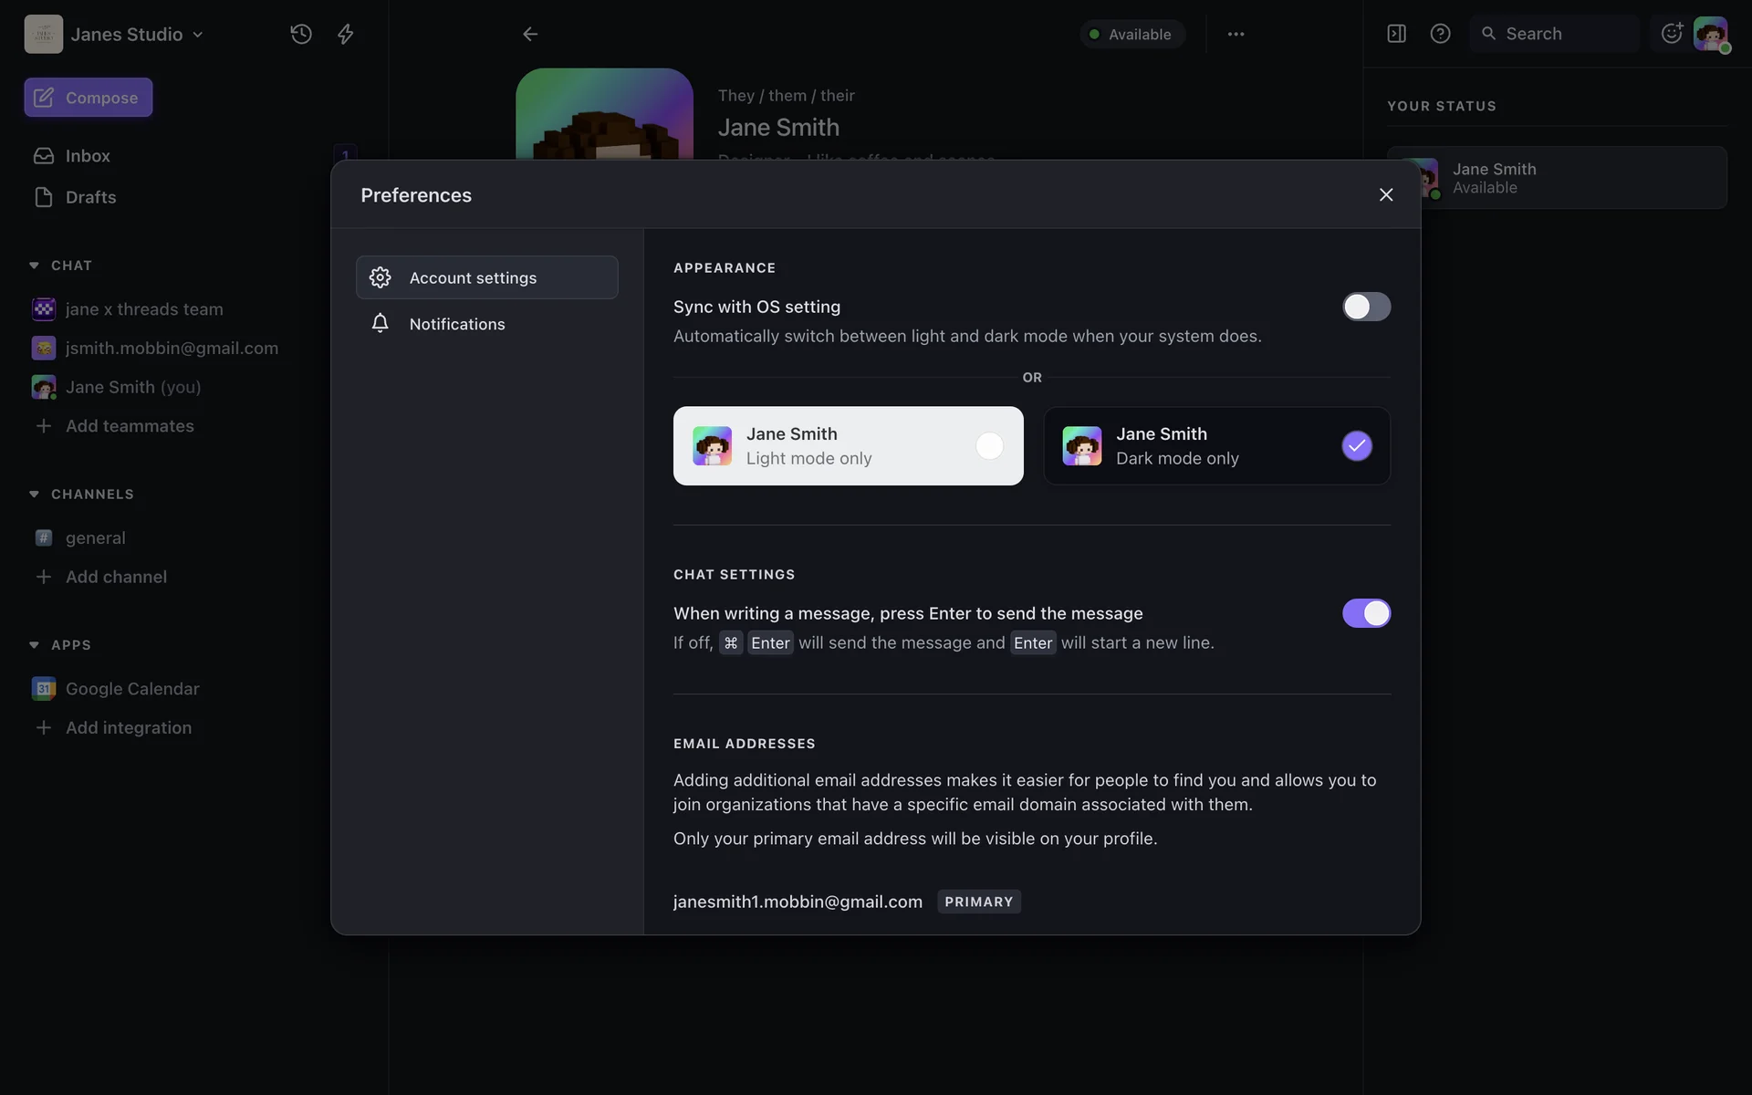
Task: Click the back arrow icon
Action: 530,34
